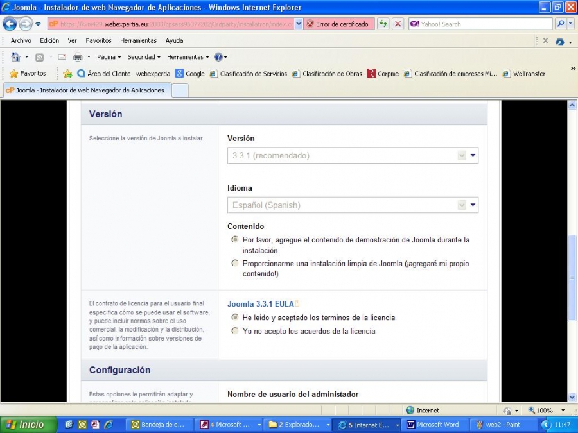Click the magnifier search button
Screen dimensions: 578x433
coord(560,24)
